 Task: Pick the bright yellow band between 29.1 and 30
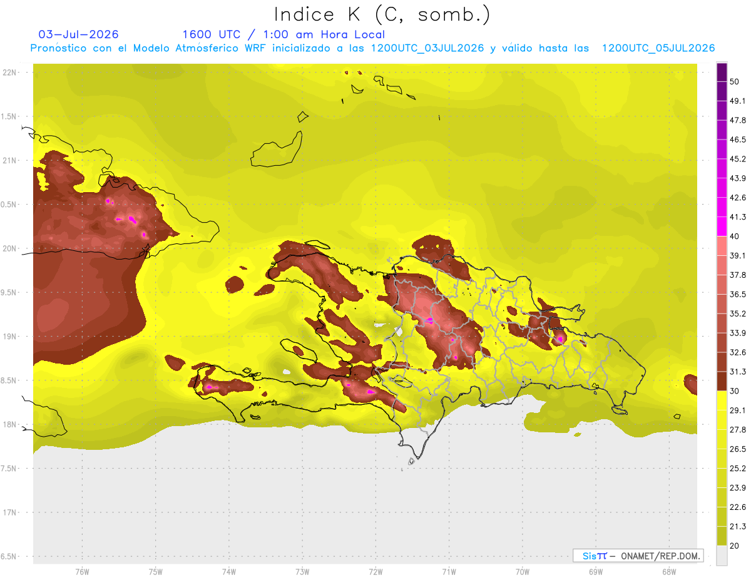722,400
